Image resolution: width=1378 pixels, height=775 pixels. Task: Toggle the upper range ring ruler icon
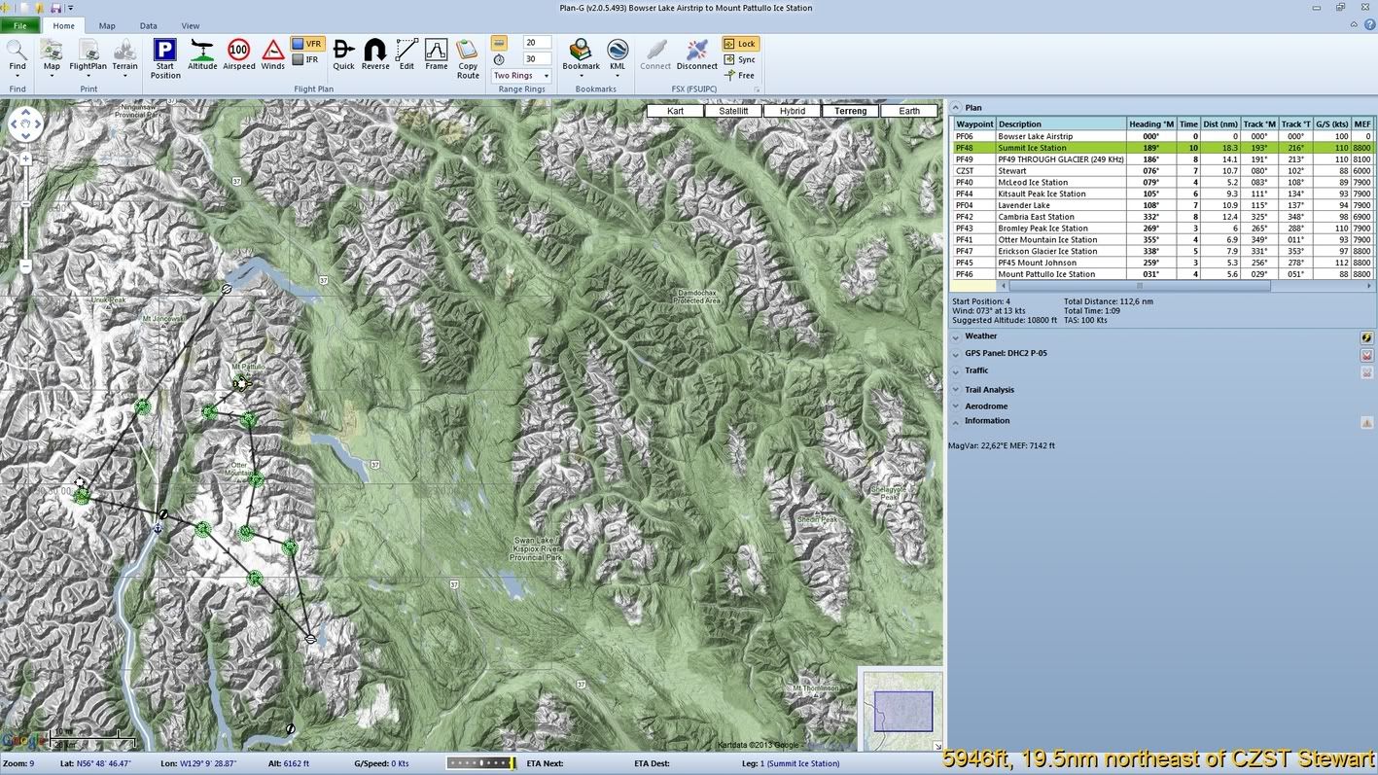pyautogui.click(x=499, y=43)
